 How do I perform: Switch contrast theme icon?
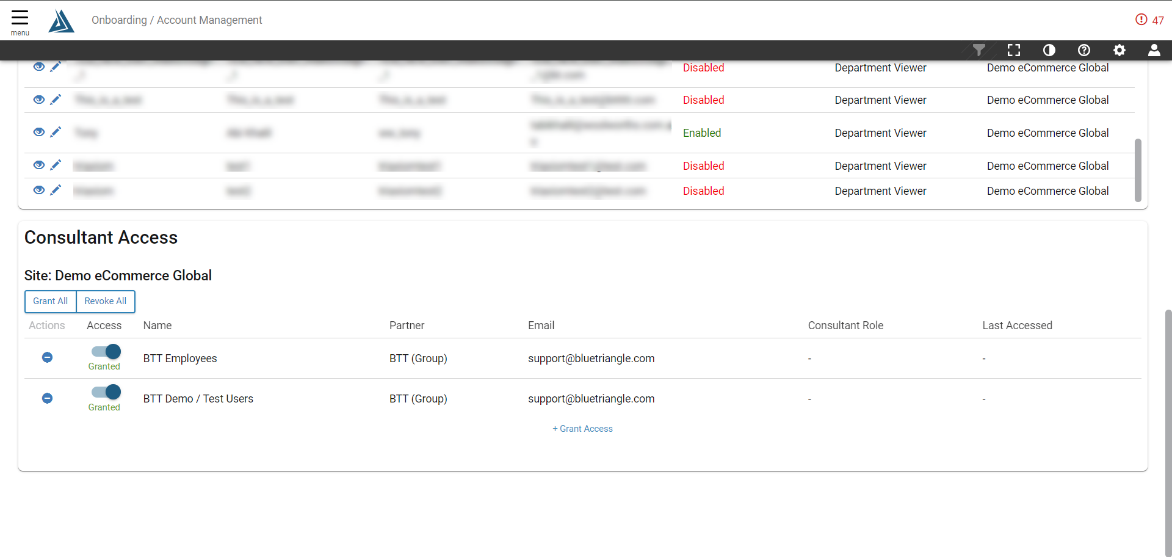1049,50
